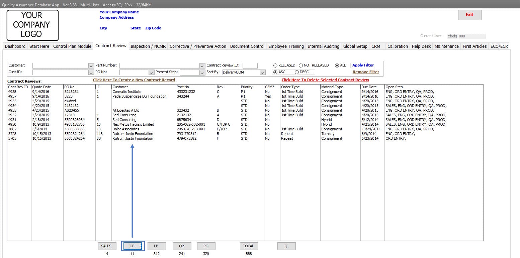Image resolution: width=520 pixels, height=258 pixels.
Task: Choose ASC sort order
Action: (x=275, y=72)
